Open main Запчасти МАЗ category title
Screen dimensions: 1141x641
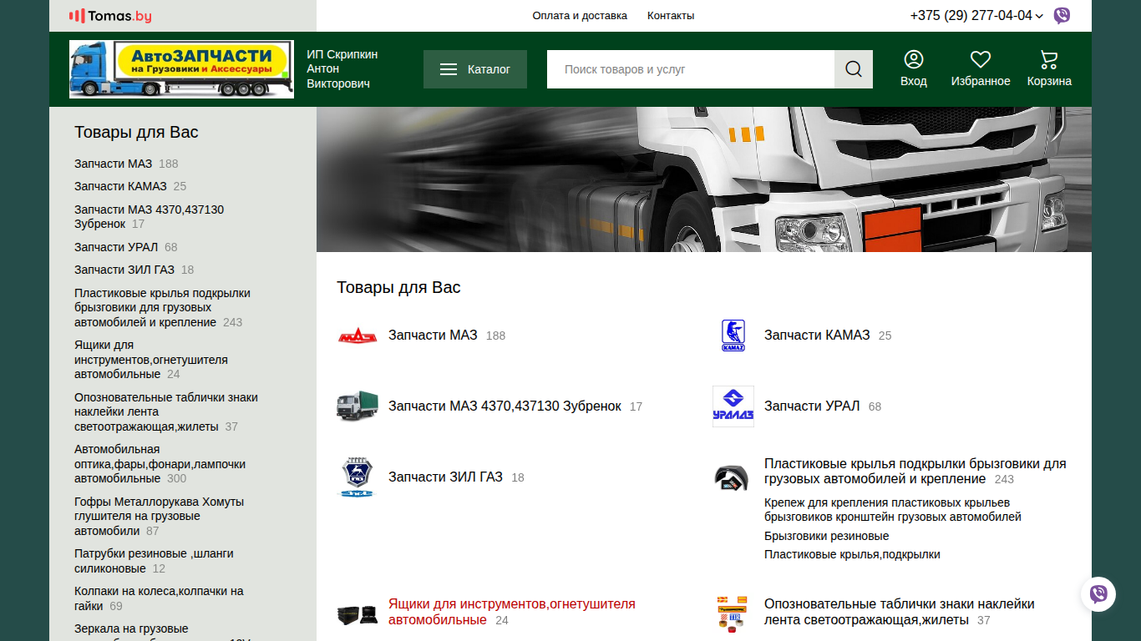click(433, 336)
